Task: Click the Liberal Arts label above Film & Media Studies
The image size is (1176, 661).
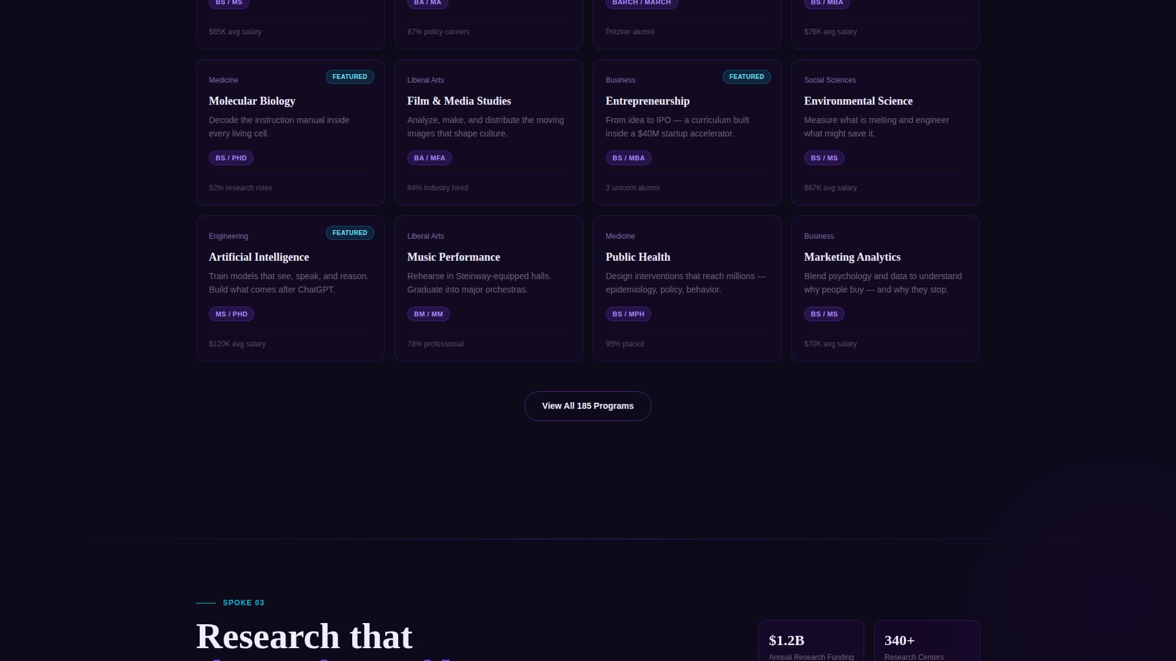Action: [x=426, y=80]
